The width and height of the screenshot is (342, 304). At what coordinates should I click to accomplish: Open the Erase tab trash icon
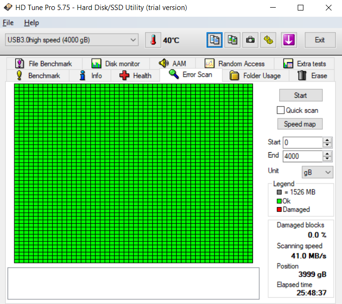coord(302,75)
